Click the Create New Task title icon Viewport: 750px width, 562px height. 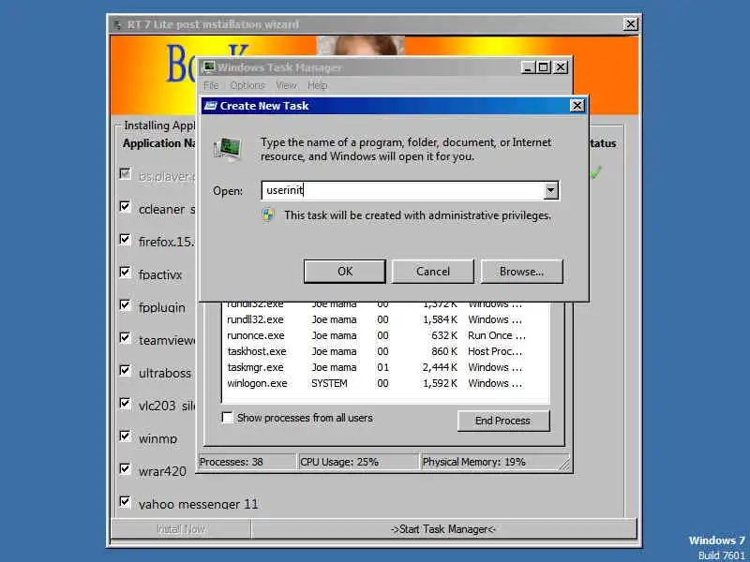[x=210, y=106]
